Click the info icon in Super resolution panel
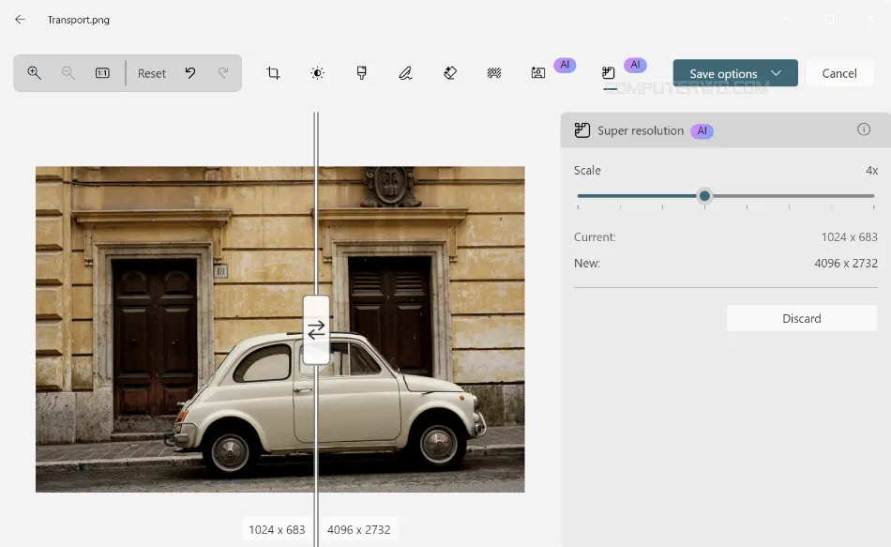This screenshot has height=547, width=891. (x=864, y=130)
